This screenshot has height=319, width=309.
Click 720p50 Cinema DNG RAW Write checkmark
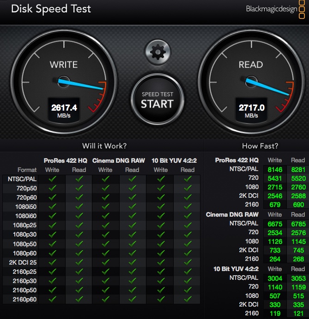106,188
